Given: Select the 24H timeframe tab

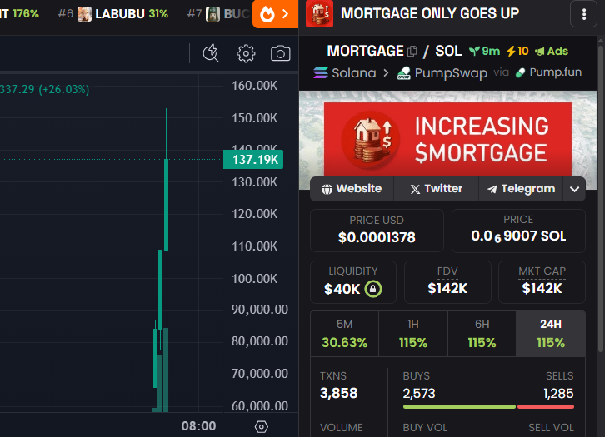Looking at the screenshot, I should (551, 334).
